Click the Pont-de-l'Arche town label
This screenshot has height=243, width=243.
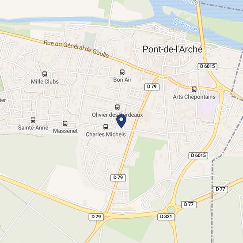(x=172, y=49)
